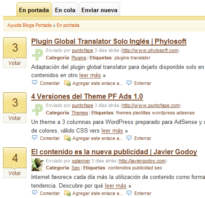This screenshot has width=205, height=198.
Task: Click Ayuda Blogs Portada breadcrumb link
Action: pyautogui.click(x=29, y=25)
